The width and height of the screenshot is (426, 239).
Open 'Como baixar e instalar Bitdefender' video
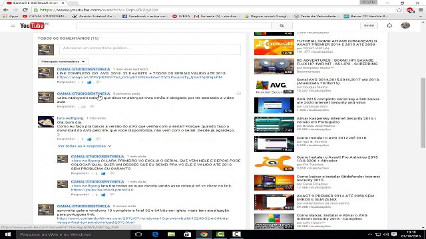pos(338,179)
